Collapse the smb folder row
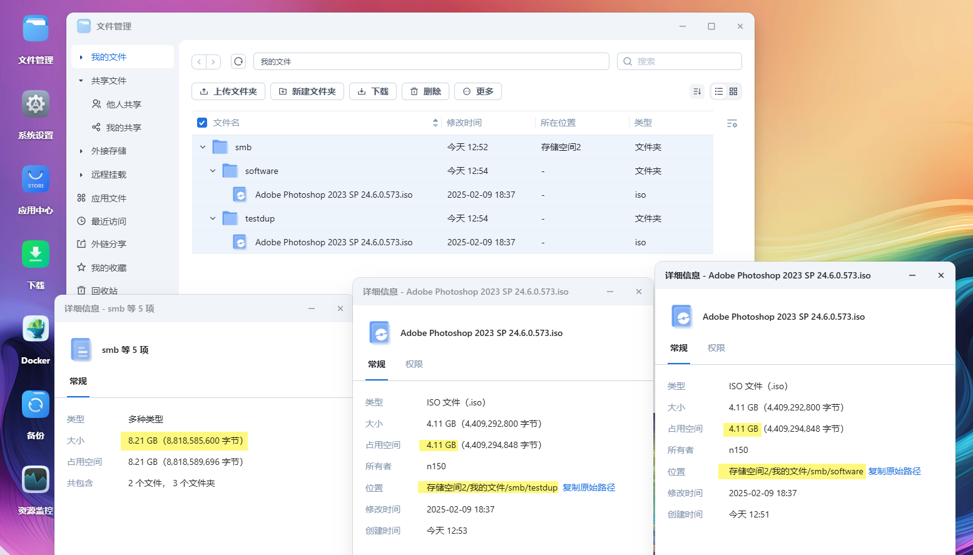The height and width of the screenshot is (555, 973). point(203,147)
